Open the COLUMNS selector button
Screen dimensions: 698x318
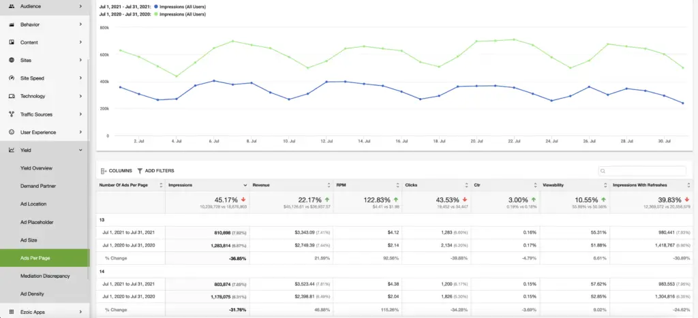click(x=117, y=171)
